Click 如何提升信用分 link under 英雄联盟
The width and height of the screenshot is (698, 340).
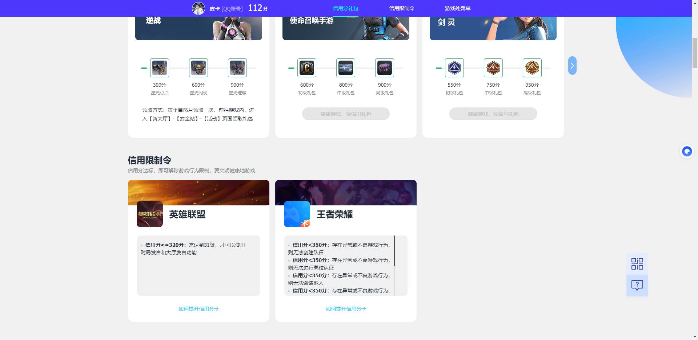pos(198,309)
